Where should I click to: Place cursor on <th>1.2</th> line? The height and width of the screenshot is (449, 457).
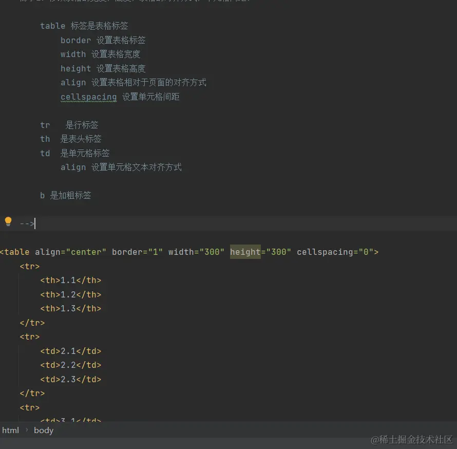[71, 294]
